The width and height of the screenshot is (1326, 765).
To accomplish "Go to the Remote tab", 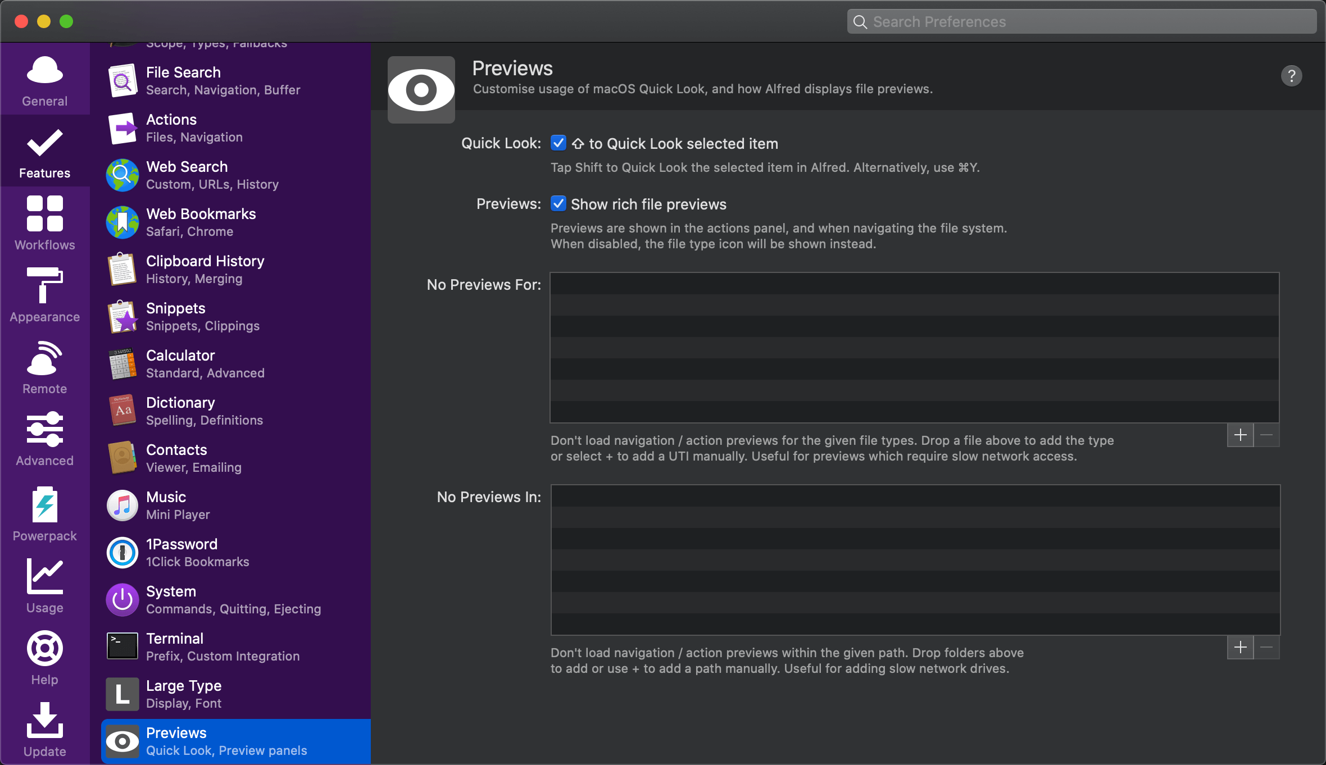I will 45,367.
